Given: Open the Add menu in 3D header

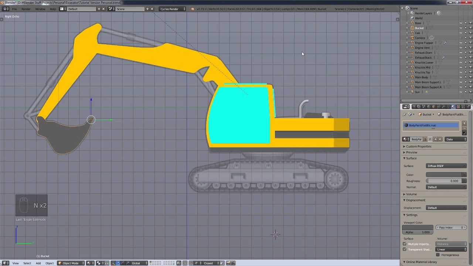Looking at the screenshot, I should pos(38,263).
